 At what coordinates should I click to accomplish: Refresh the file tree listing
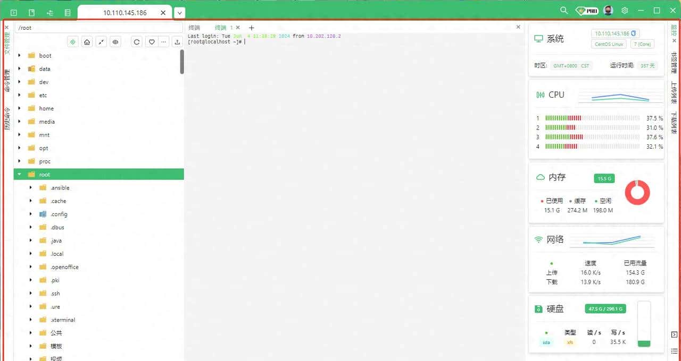[137, 42]
